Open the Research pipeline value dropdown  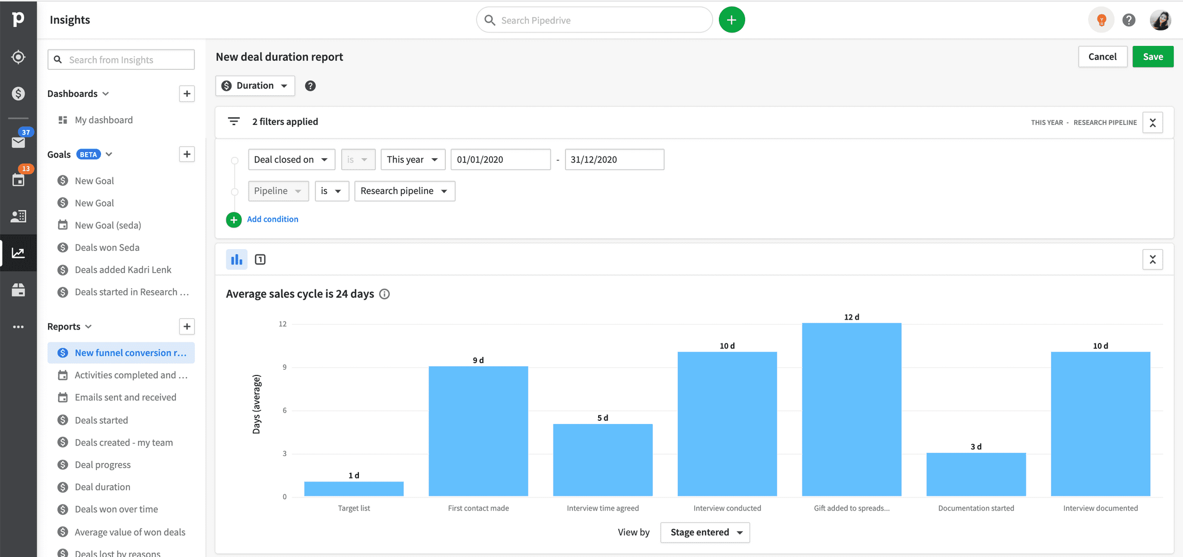tap(405, 191)
